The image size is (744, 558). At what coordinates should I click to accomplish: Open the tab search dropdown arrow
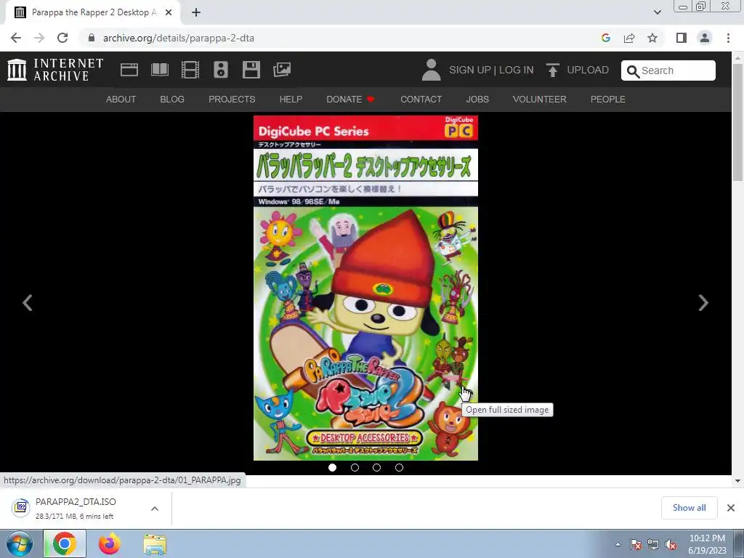point(657,12)
